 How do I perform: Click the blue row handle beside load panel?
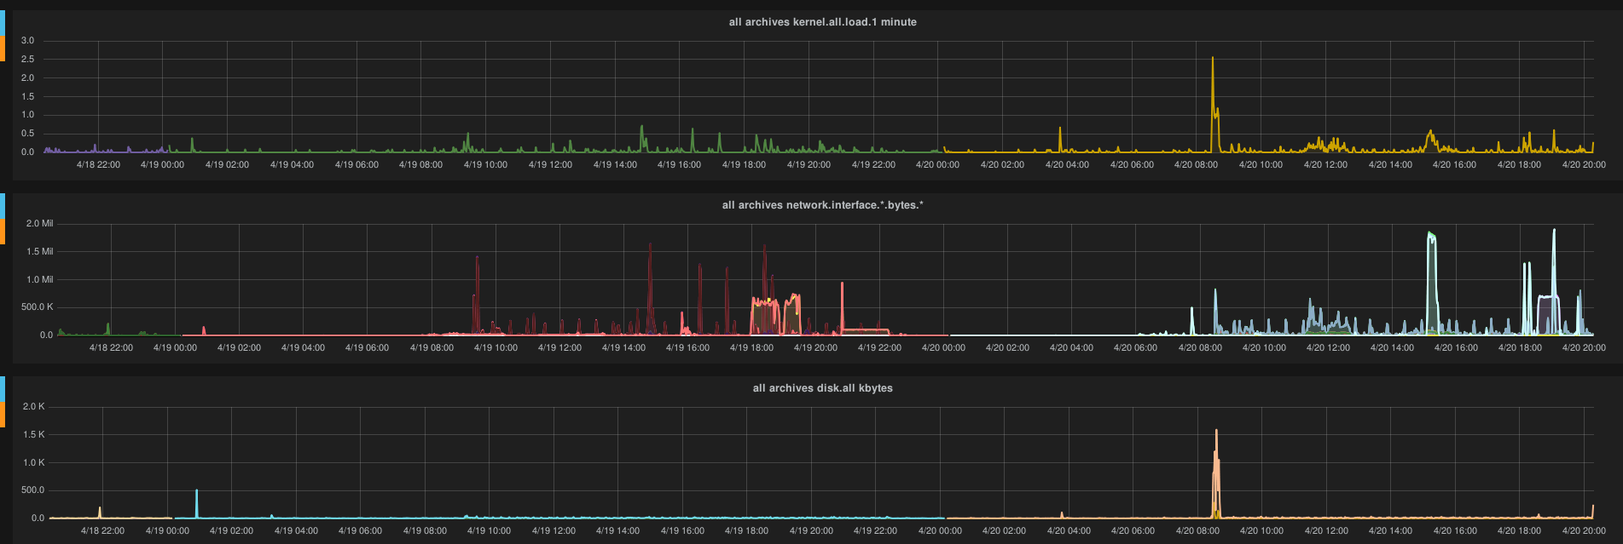tap(3, 23)
